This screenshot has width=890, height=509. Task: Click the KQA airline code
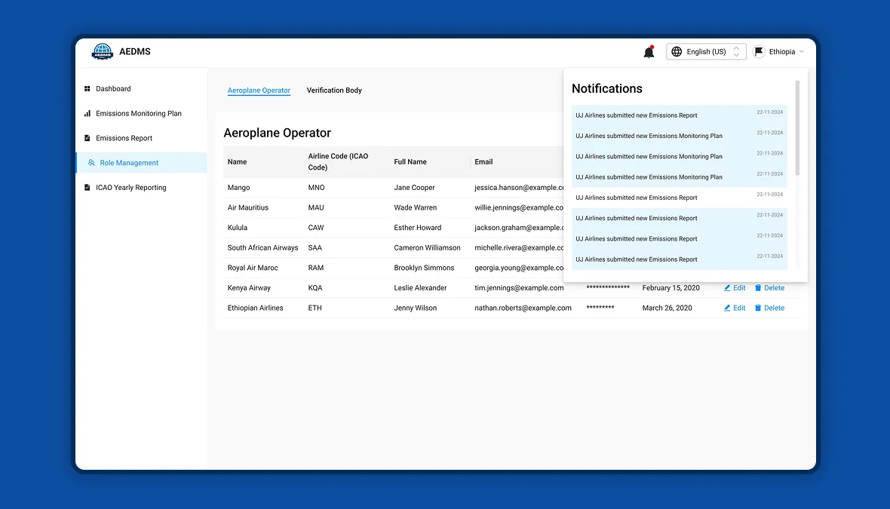click(x=315, y=288)
